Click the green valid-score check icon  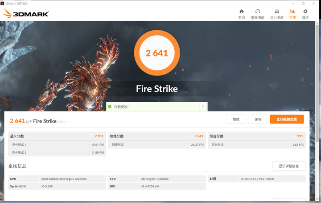pos(110,107)
